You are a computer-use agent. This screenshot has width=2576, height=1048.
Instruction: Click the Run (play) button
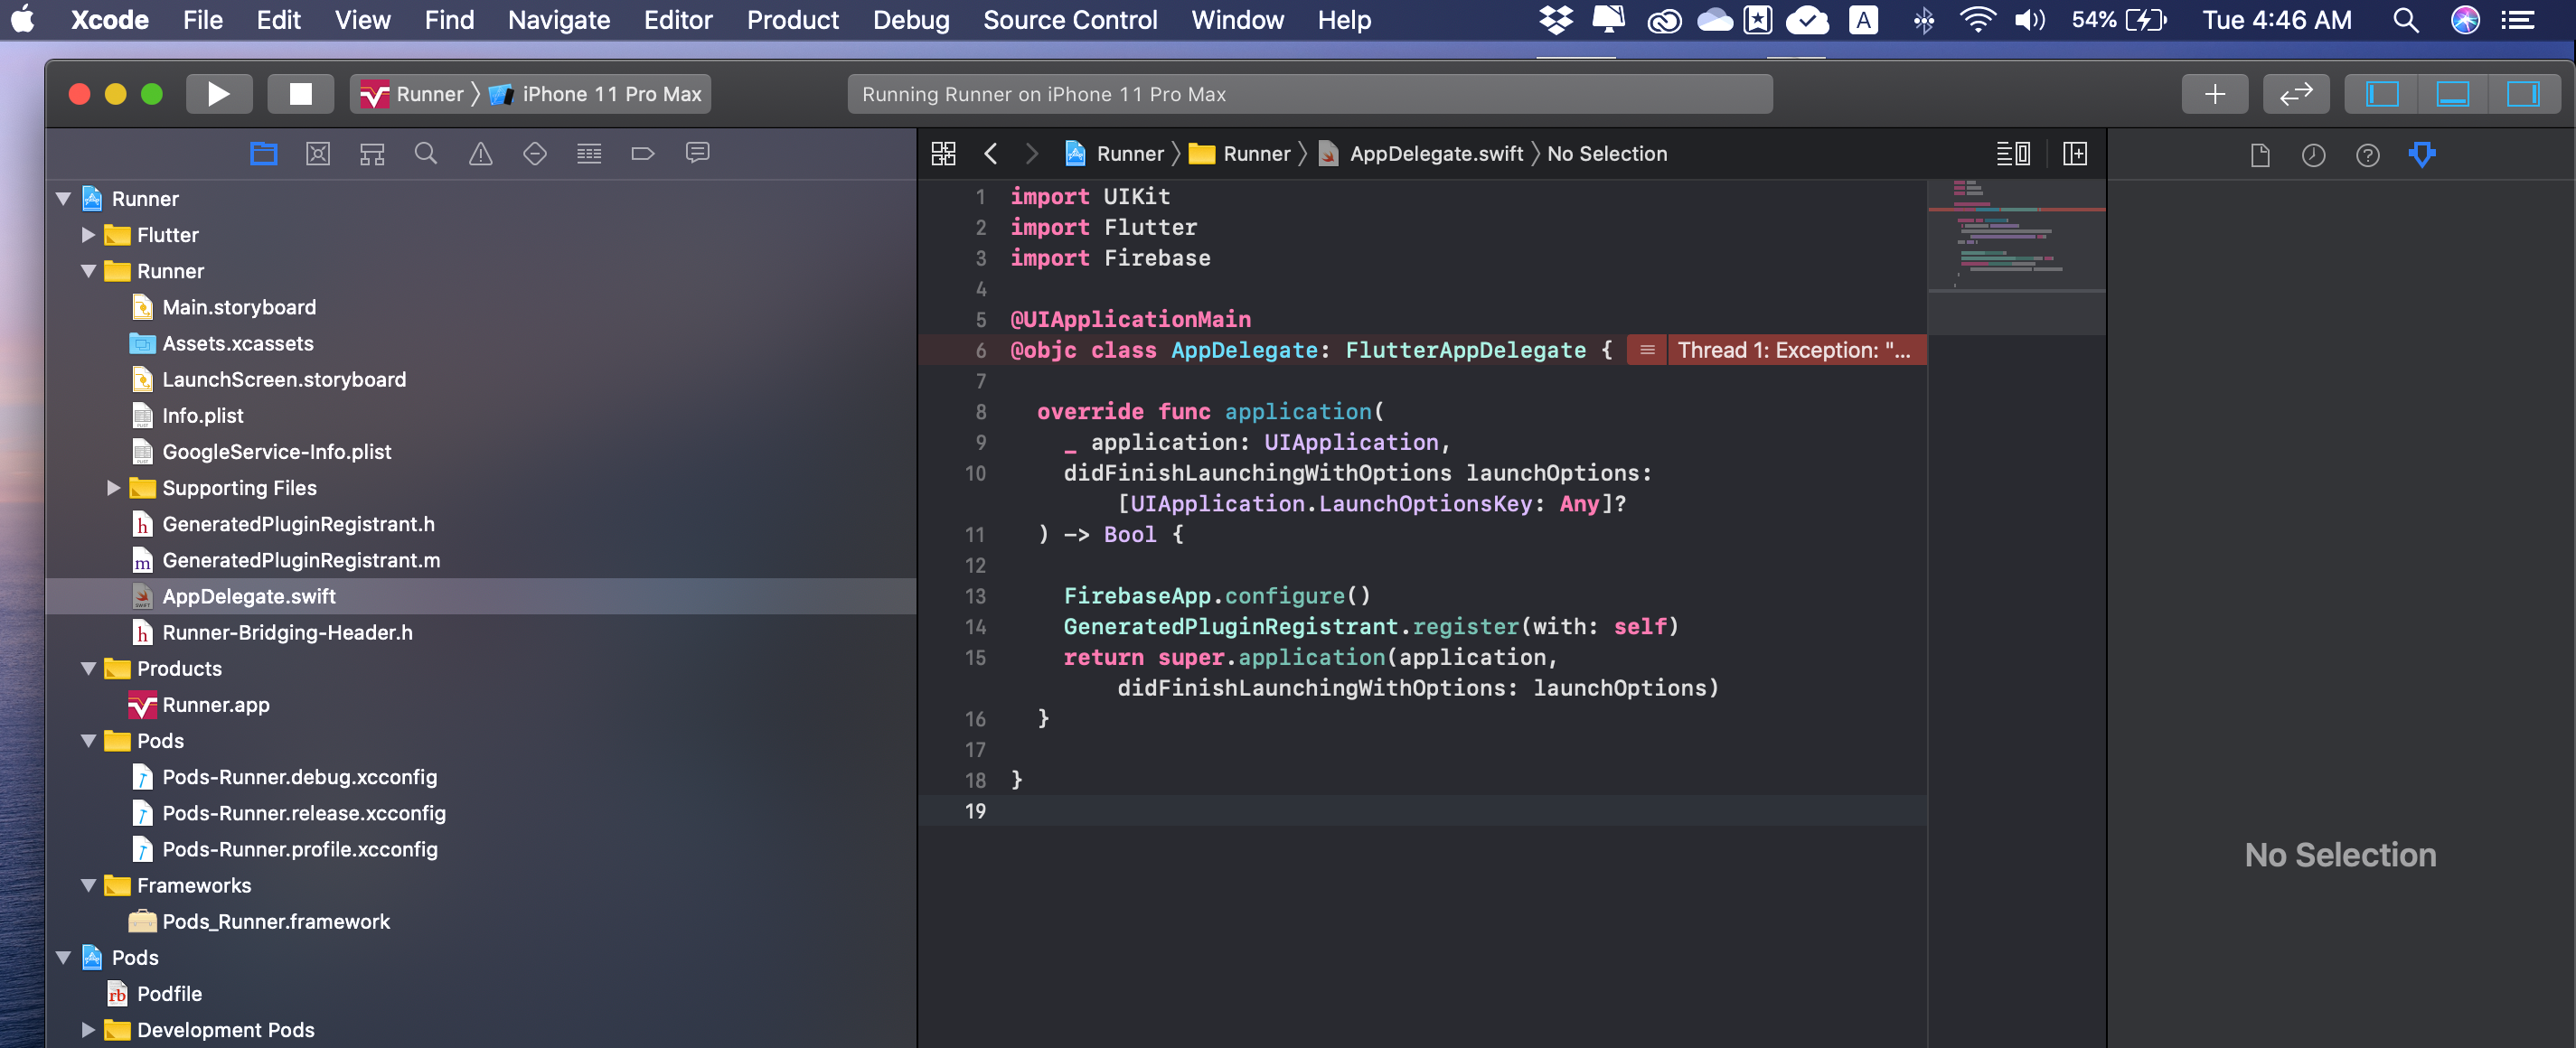tap(218, 94)
